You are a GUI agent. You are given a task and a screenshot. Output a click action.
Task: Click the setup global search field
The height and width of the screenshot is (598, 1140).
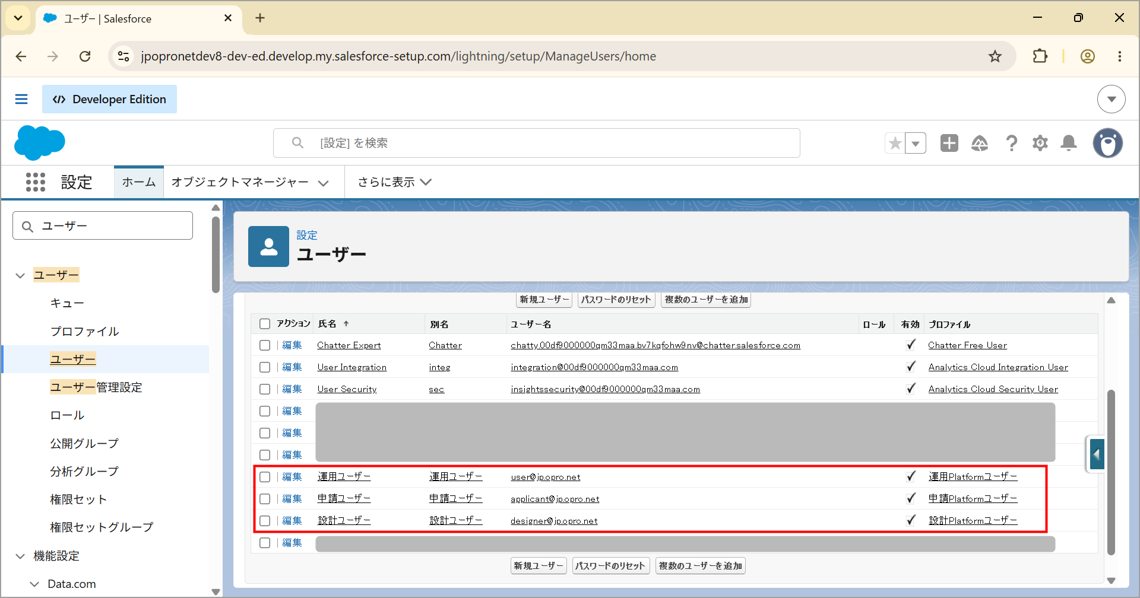537,143
